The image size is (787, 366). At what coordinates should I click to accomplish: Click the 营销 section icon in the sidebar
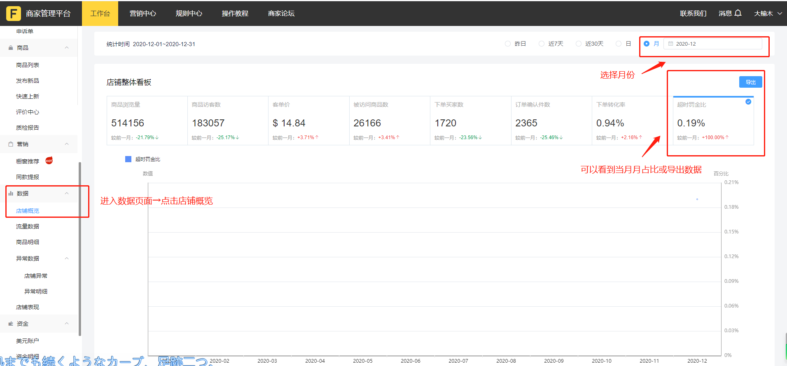point(11,144)
